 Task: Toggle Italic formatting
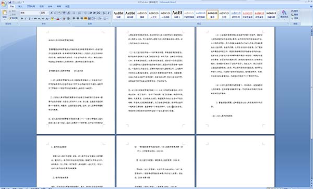[26, 19]
